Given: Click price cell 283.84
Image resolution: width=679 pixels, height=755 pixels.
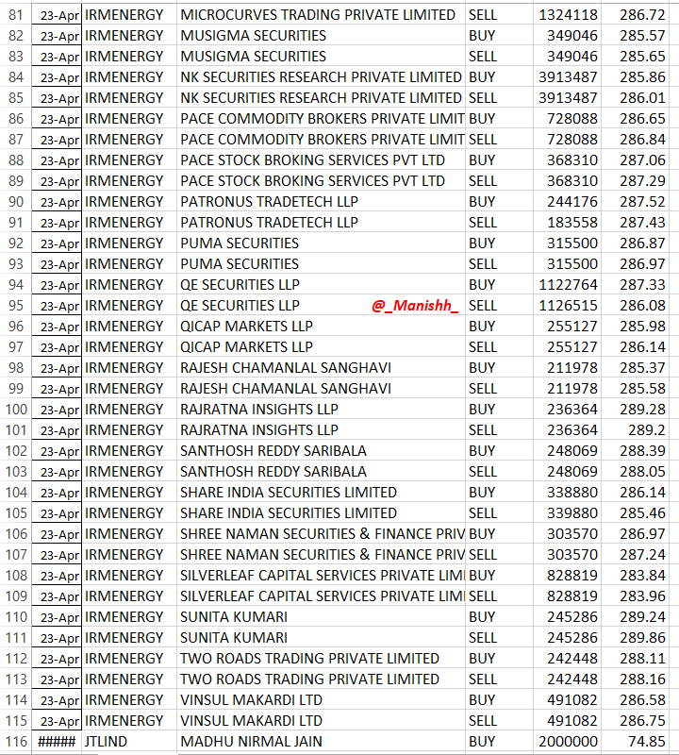Looking at the screenshot, I should click(635, 575).
